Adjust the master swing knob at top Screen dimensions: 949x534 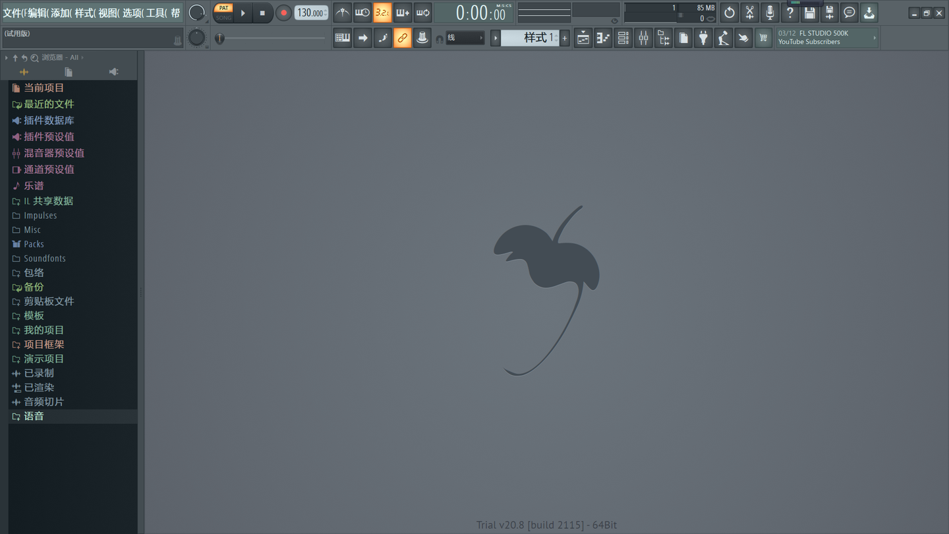click(196, 13)
